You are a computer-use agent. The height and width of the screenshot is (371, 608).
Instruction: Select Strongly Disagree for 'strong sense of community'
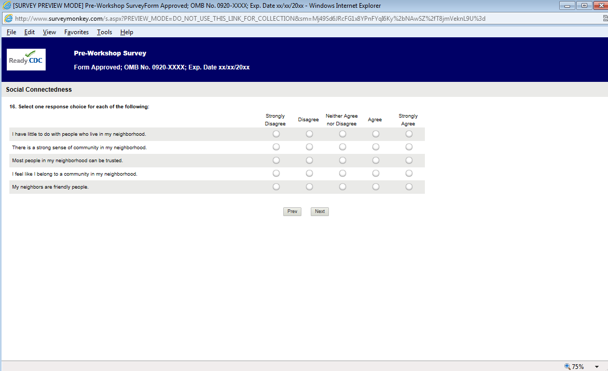tap(276, 147)
